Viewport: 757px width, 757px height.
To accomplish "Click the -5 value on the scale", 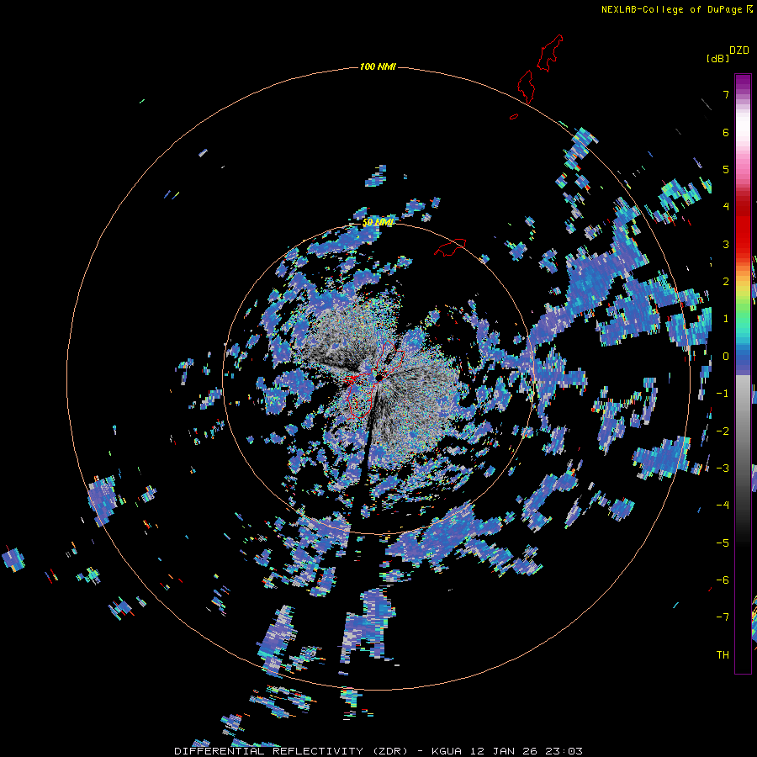I will pyautogui.click(x=723, y=543).
